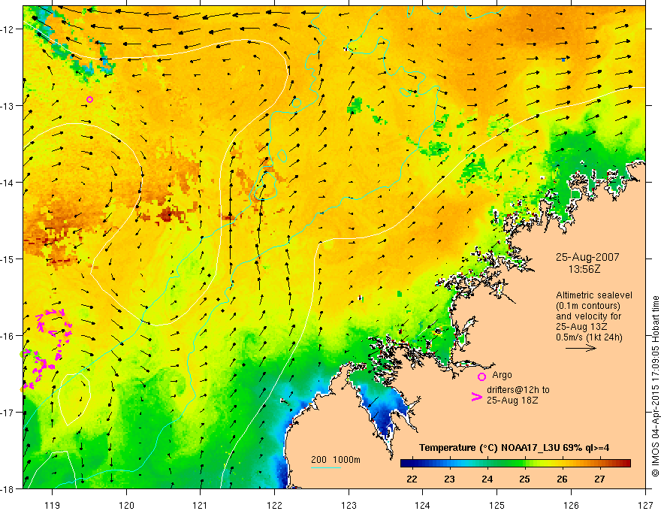Click the colorbar tick label '27'

click(x=599, y=479)
